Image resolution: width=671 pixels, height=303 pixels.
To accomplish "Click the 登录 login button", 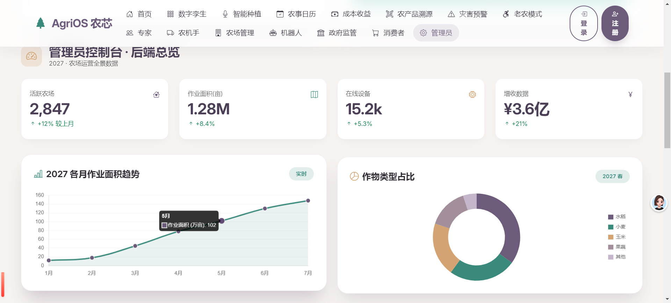I will click(x=584, y=23).
